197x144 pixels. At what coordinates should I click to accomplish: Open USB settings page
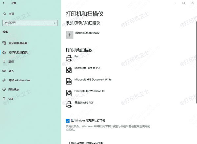(11, 99)
